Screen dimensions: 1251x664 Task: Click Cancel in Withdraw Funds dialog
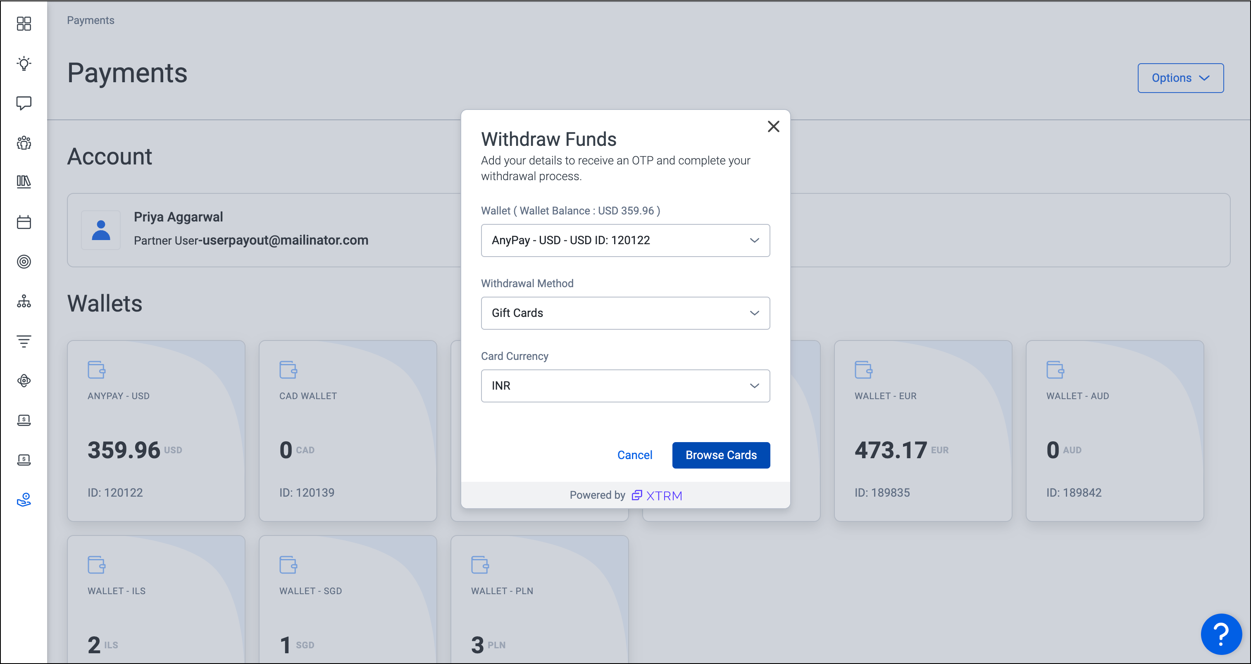pos(635,455)
